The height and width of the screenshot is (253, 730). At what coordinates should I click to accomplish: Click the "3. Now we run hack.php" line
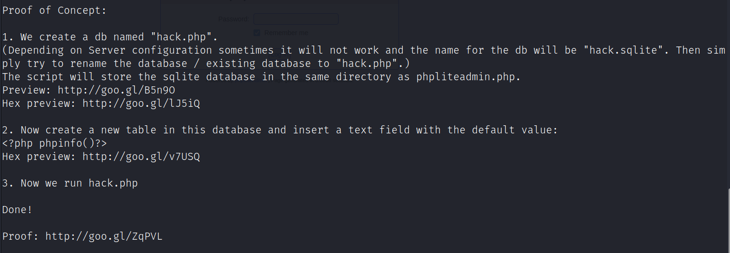(x=70, y=183)
